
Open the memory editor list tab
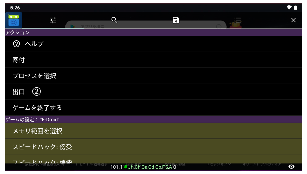[x=238, y=20]
